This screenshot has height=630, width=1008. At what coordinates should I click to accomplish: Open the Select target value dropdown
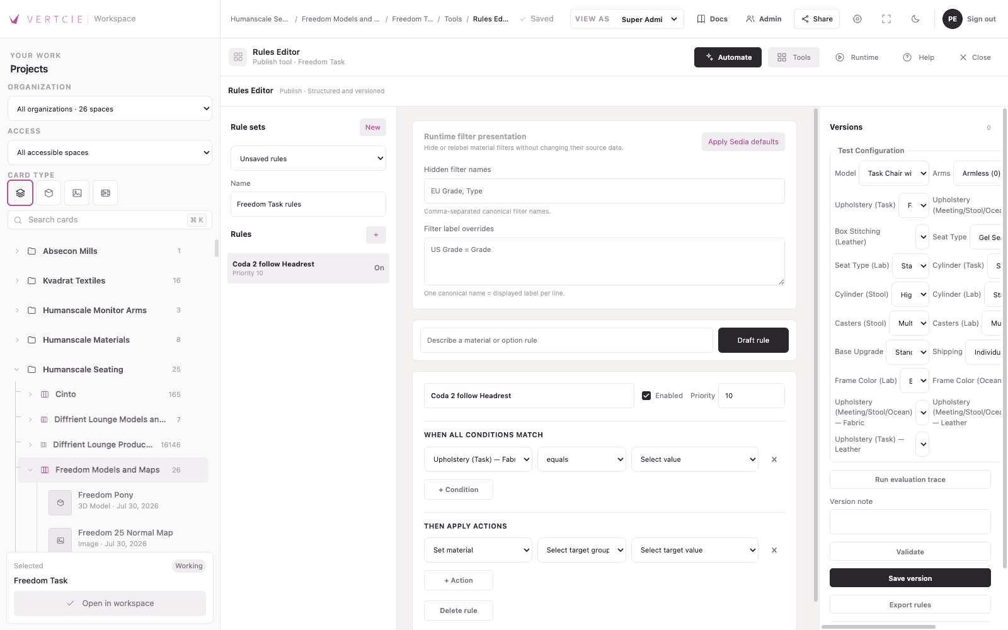[x=695, y=550]
